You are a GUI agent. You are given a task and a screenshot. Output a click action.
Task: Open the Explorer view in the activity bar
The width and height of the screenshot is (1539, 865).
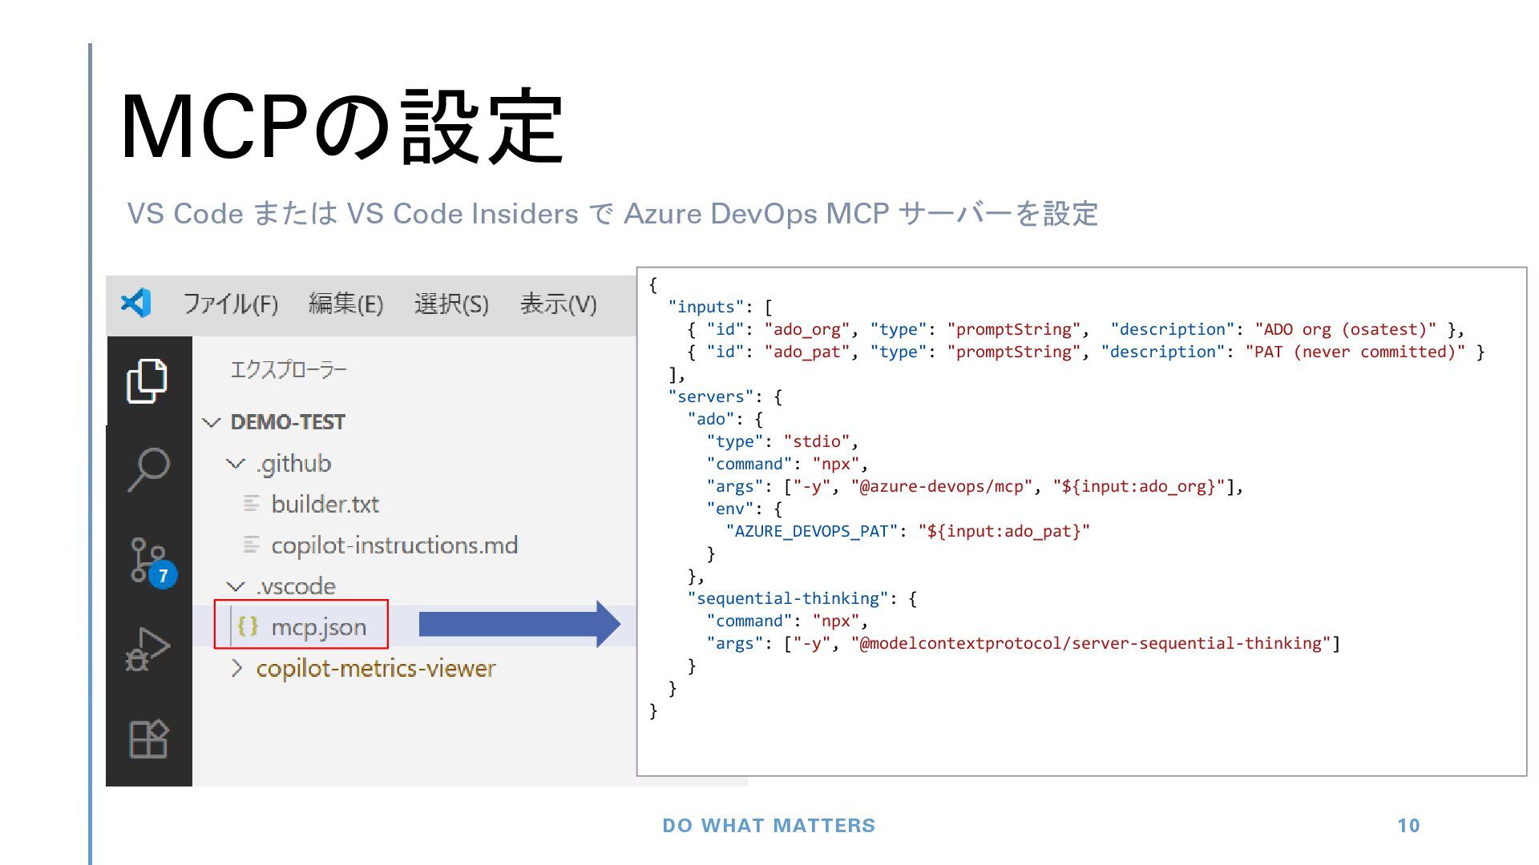pyautogui.click(x=147, y=380)
